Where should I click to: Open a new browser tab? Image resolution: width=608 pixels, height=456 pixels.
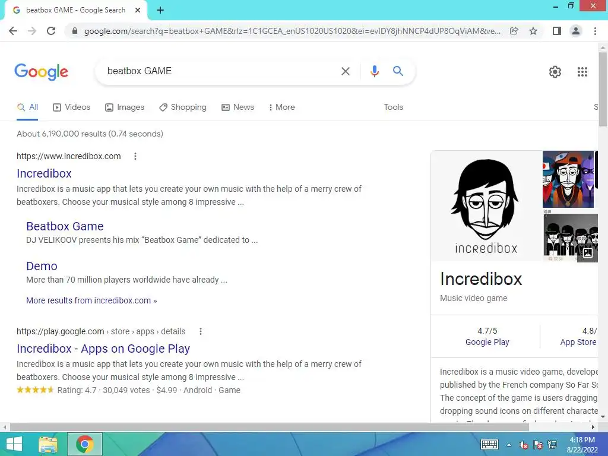(160, 11)
